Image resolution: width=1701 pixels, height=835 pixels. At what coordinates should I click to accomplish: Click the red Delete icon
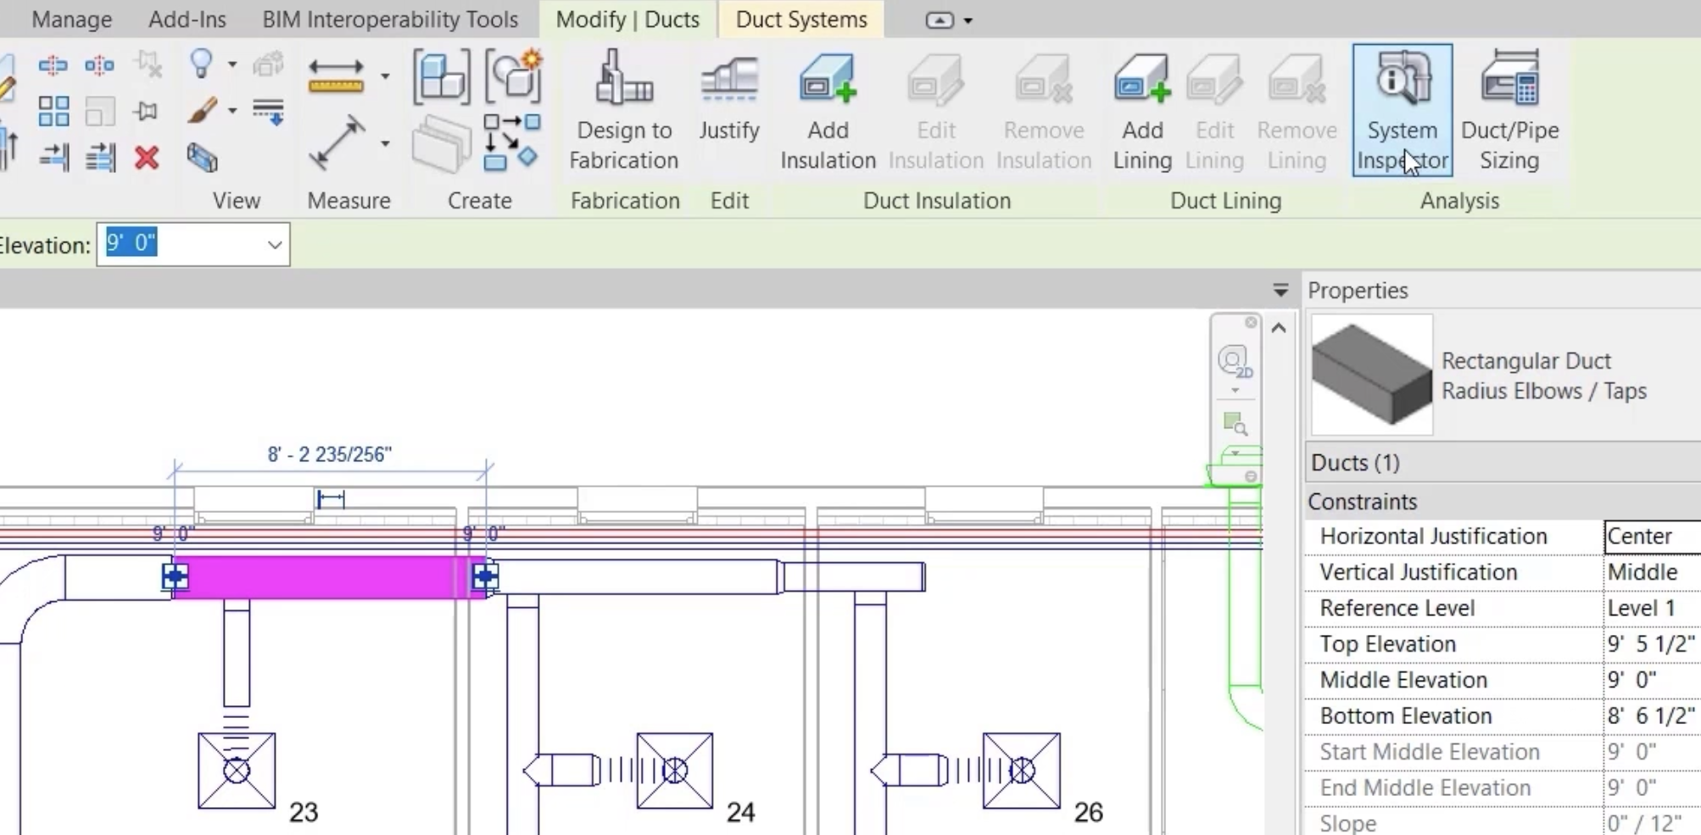pos(147,158)
